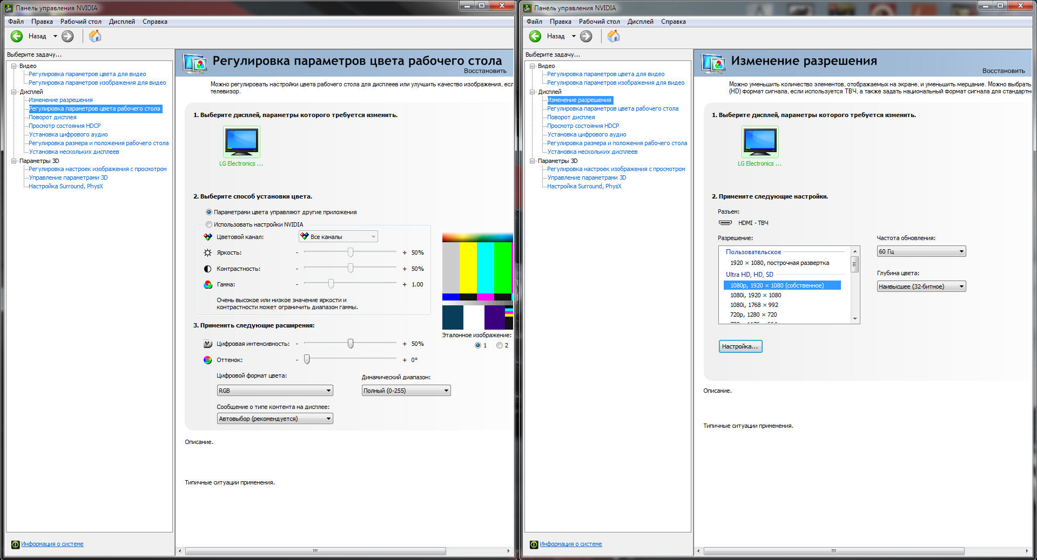
Task: Open the Файл menu in the color settings window
Action: 16,22
